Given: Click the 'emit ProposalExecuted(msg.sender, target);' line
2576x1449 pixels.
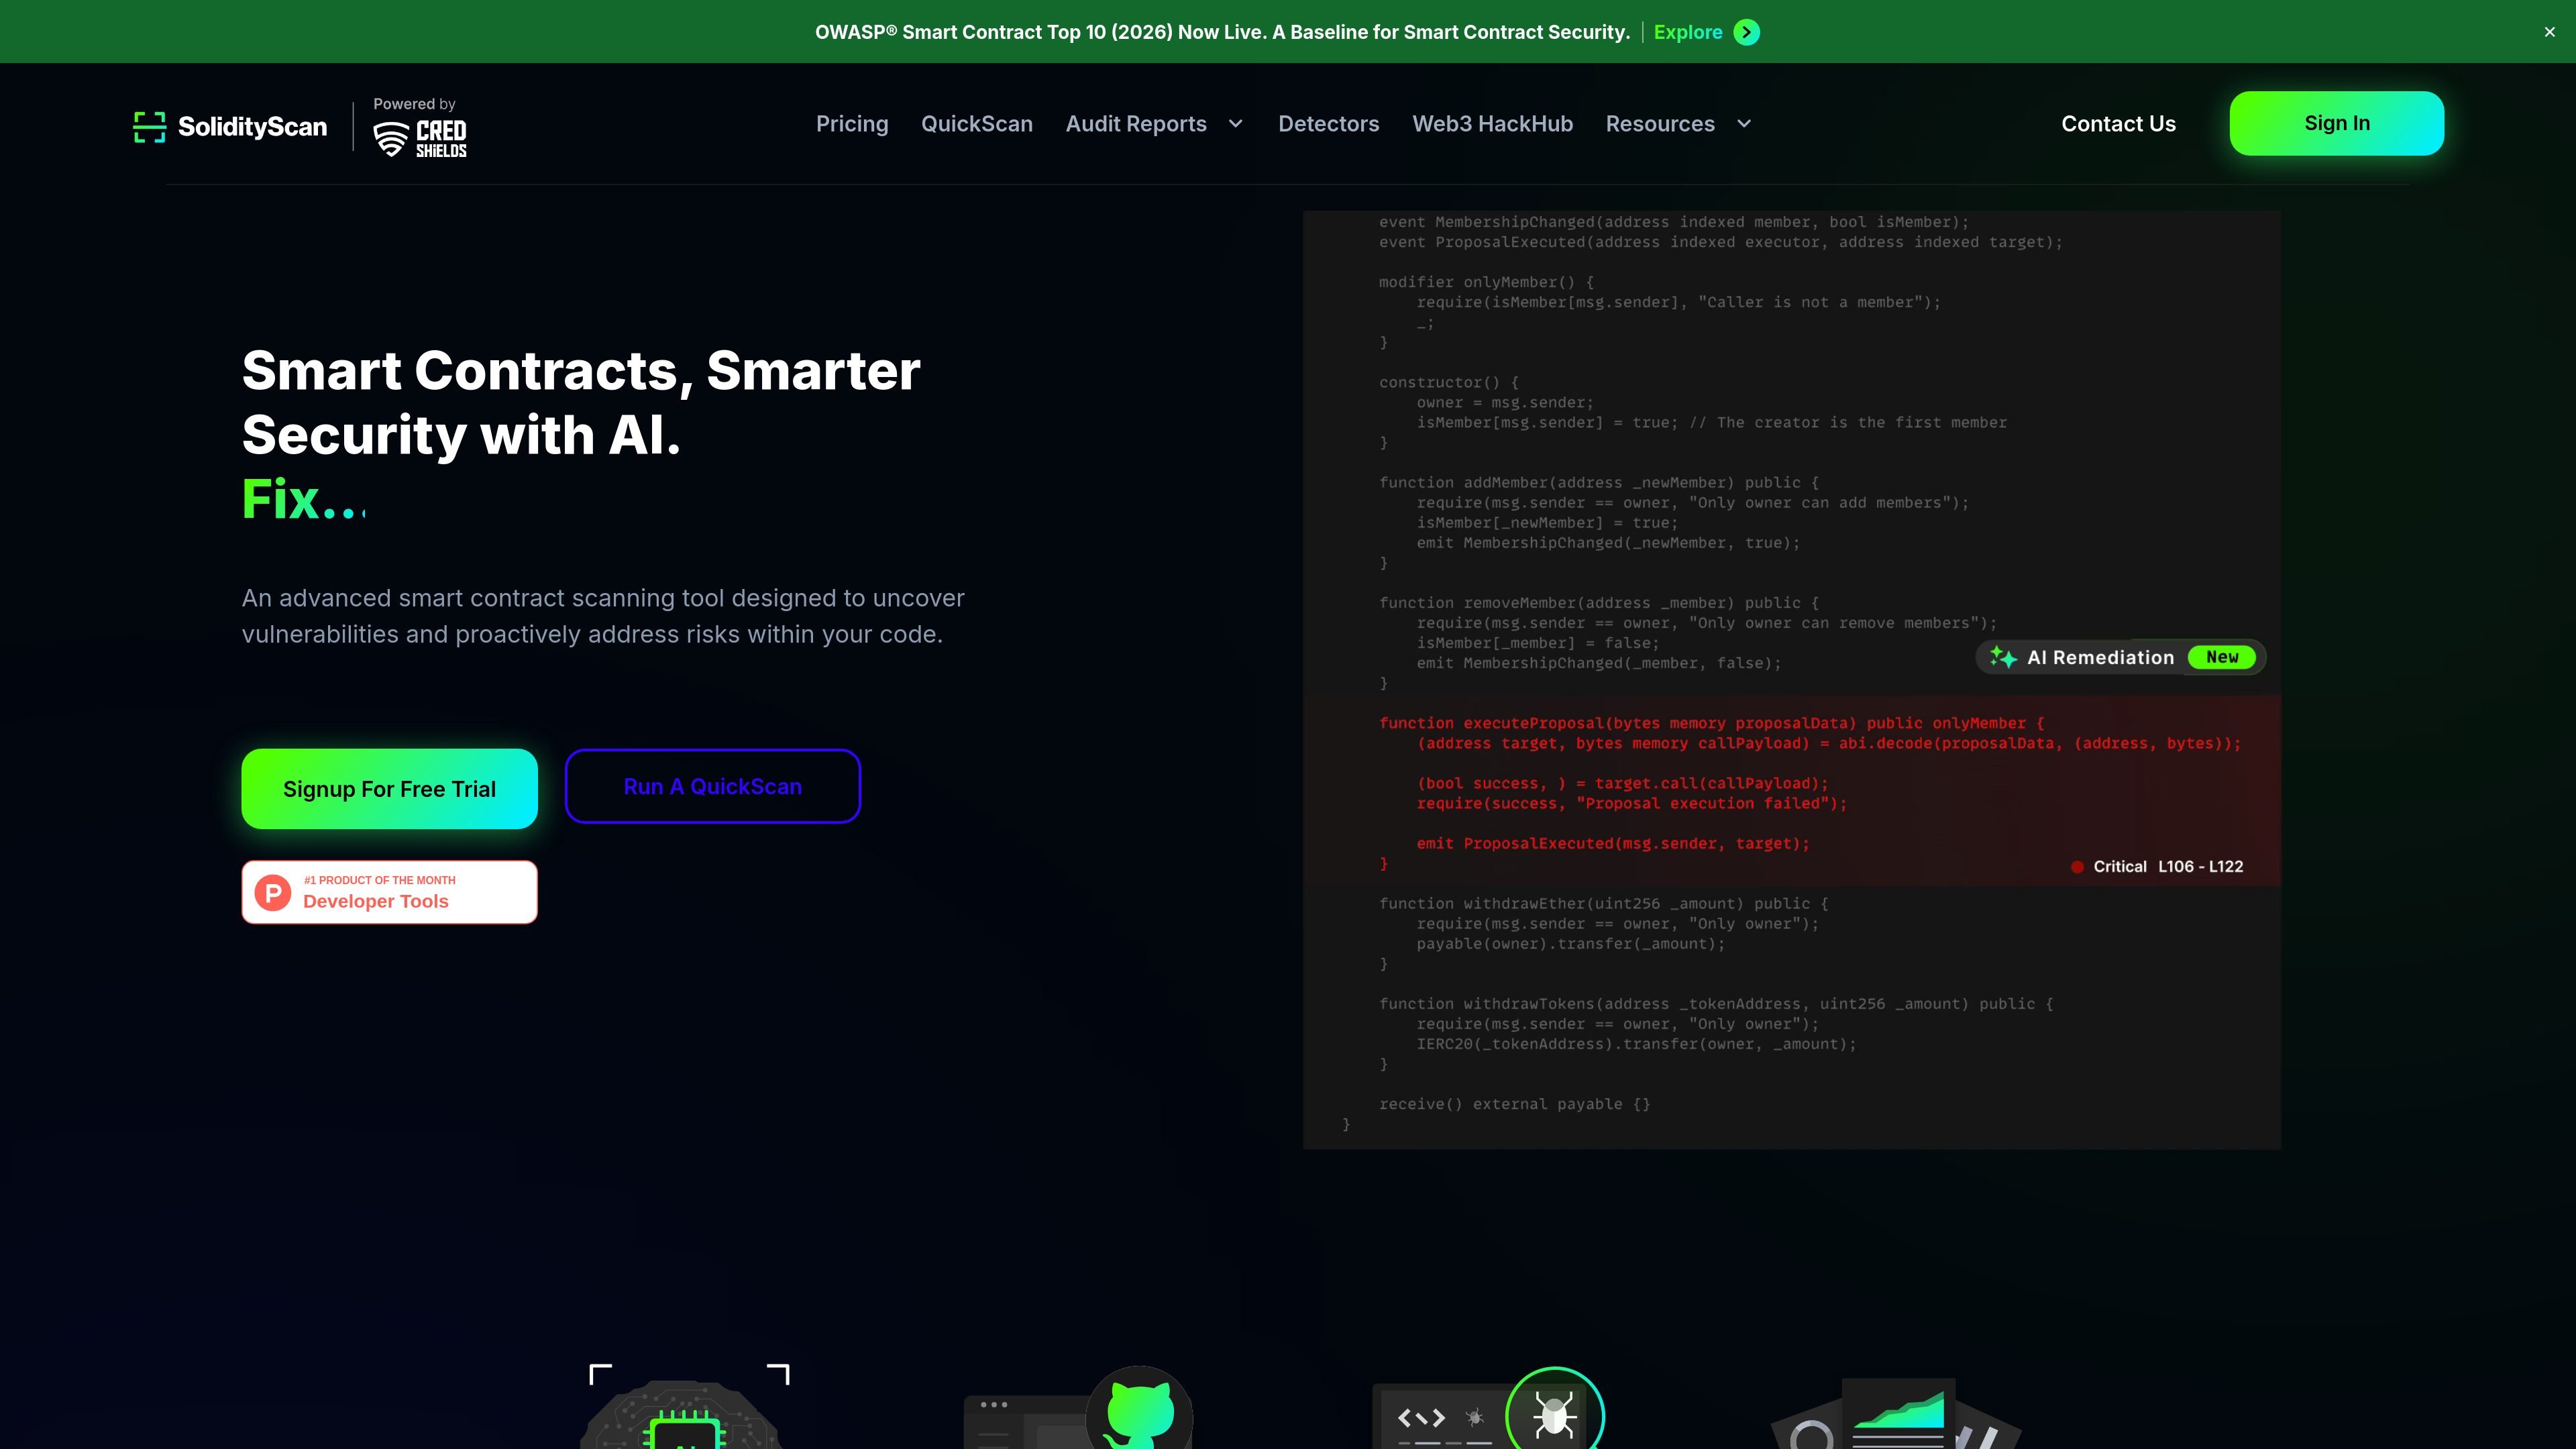Looking at the screenshot, I should tap(1613, 844).
